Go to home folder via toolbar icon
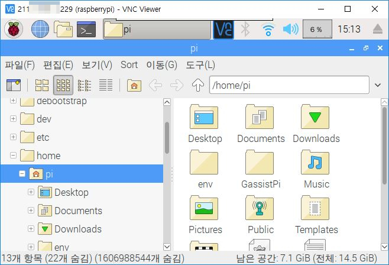The width and height of the screenshot is (389, 265). 134,85
